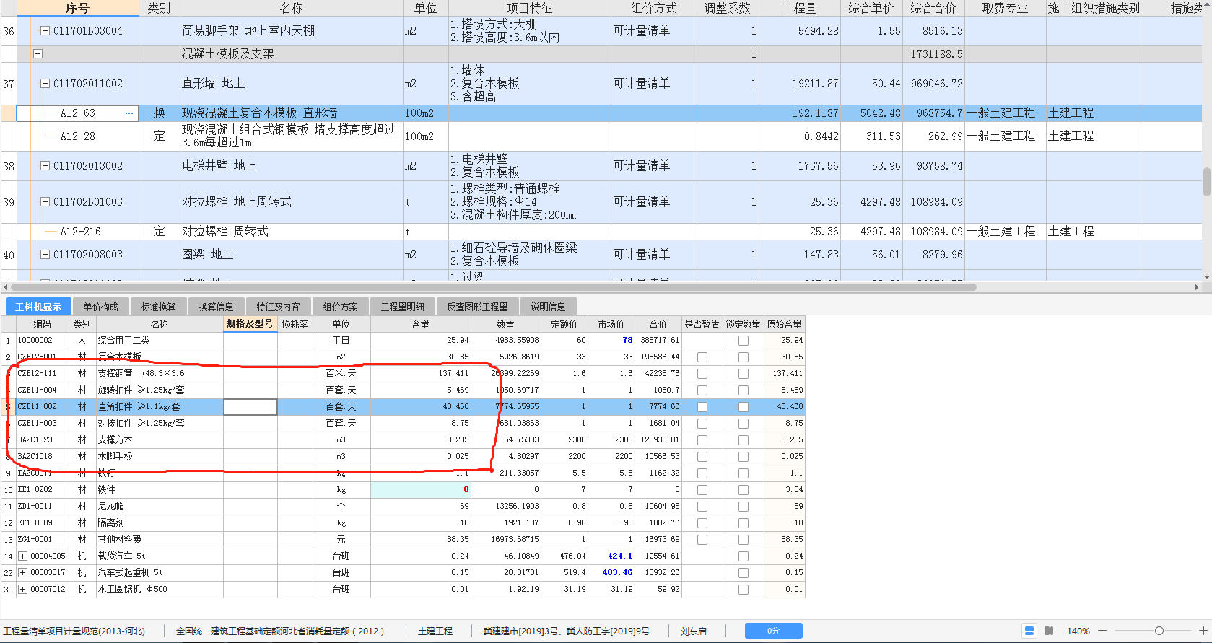The height and width of the screenshot is (643, 1212).
Task: Click the 规格及型号 cell of 直角扣件 row
Action: pyautogui.click(x=250, y=407)
